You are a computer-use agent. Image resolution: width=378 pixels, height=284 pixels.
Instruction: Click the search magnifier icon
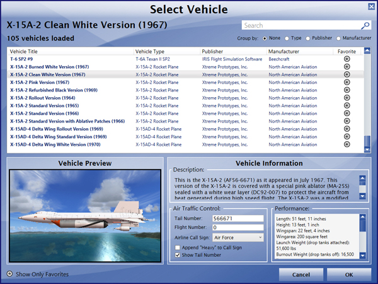(365, 25)
